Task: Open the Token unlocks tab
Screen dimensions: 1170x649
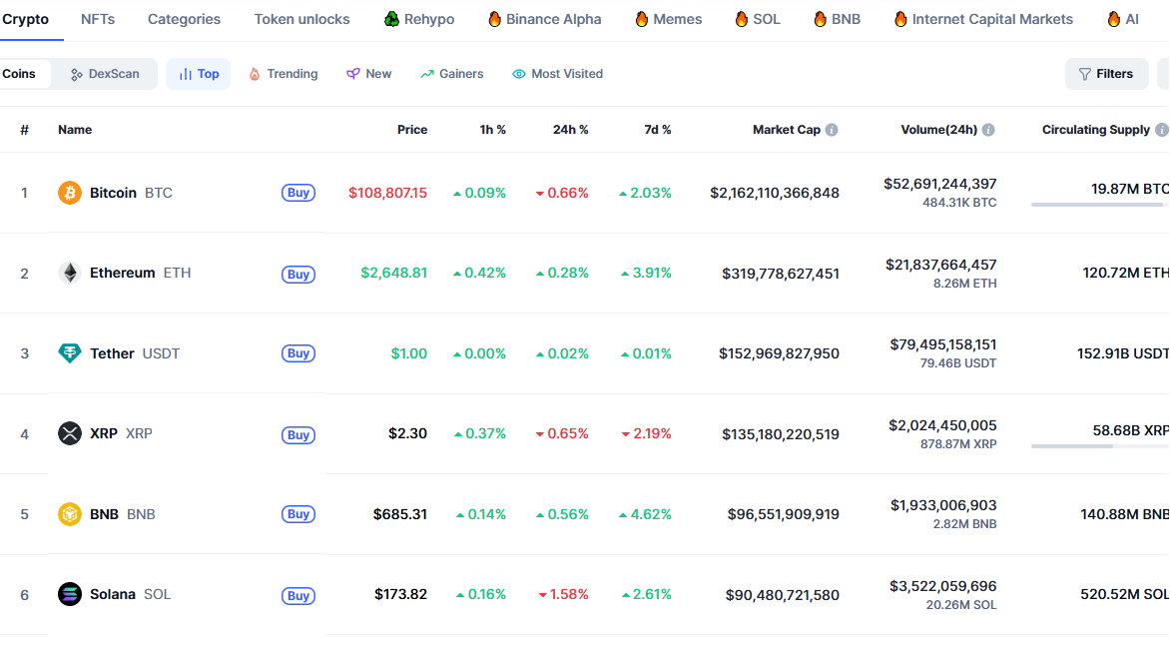Action: coord(302,19)
